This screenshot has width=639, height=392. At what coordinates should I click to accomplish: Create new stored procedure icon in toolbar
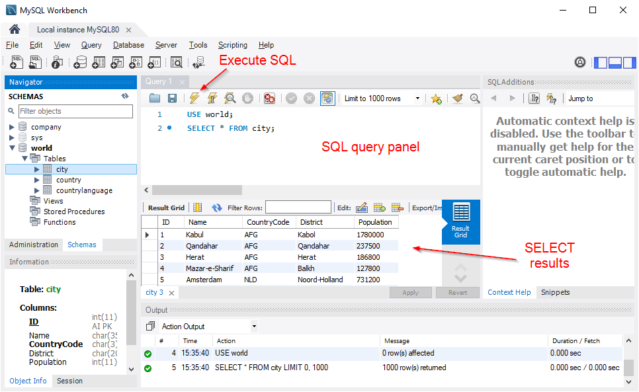click(136, 62)
